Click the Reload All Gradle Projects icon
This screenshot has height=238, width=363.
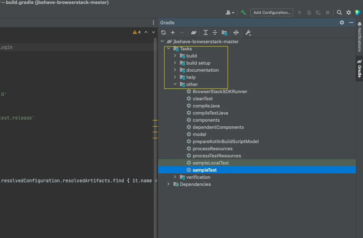tap(163, 32)
